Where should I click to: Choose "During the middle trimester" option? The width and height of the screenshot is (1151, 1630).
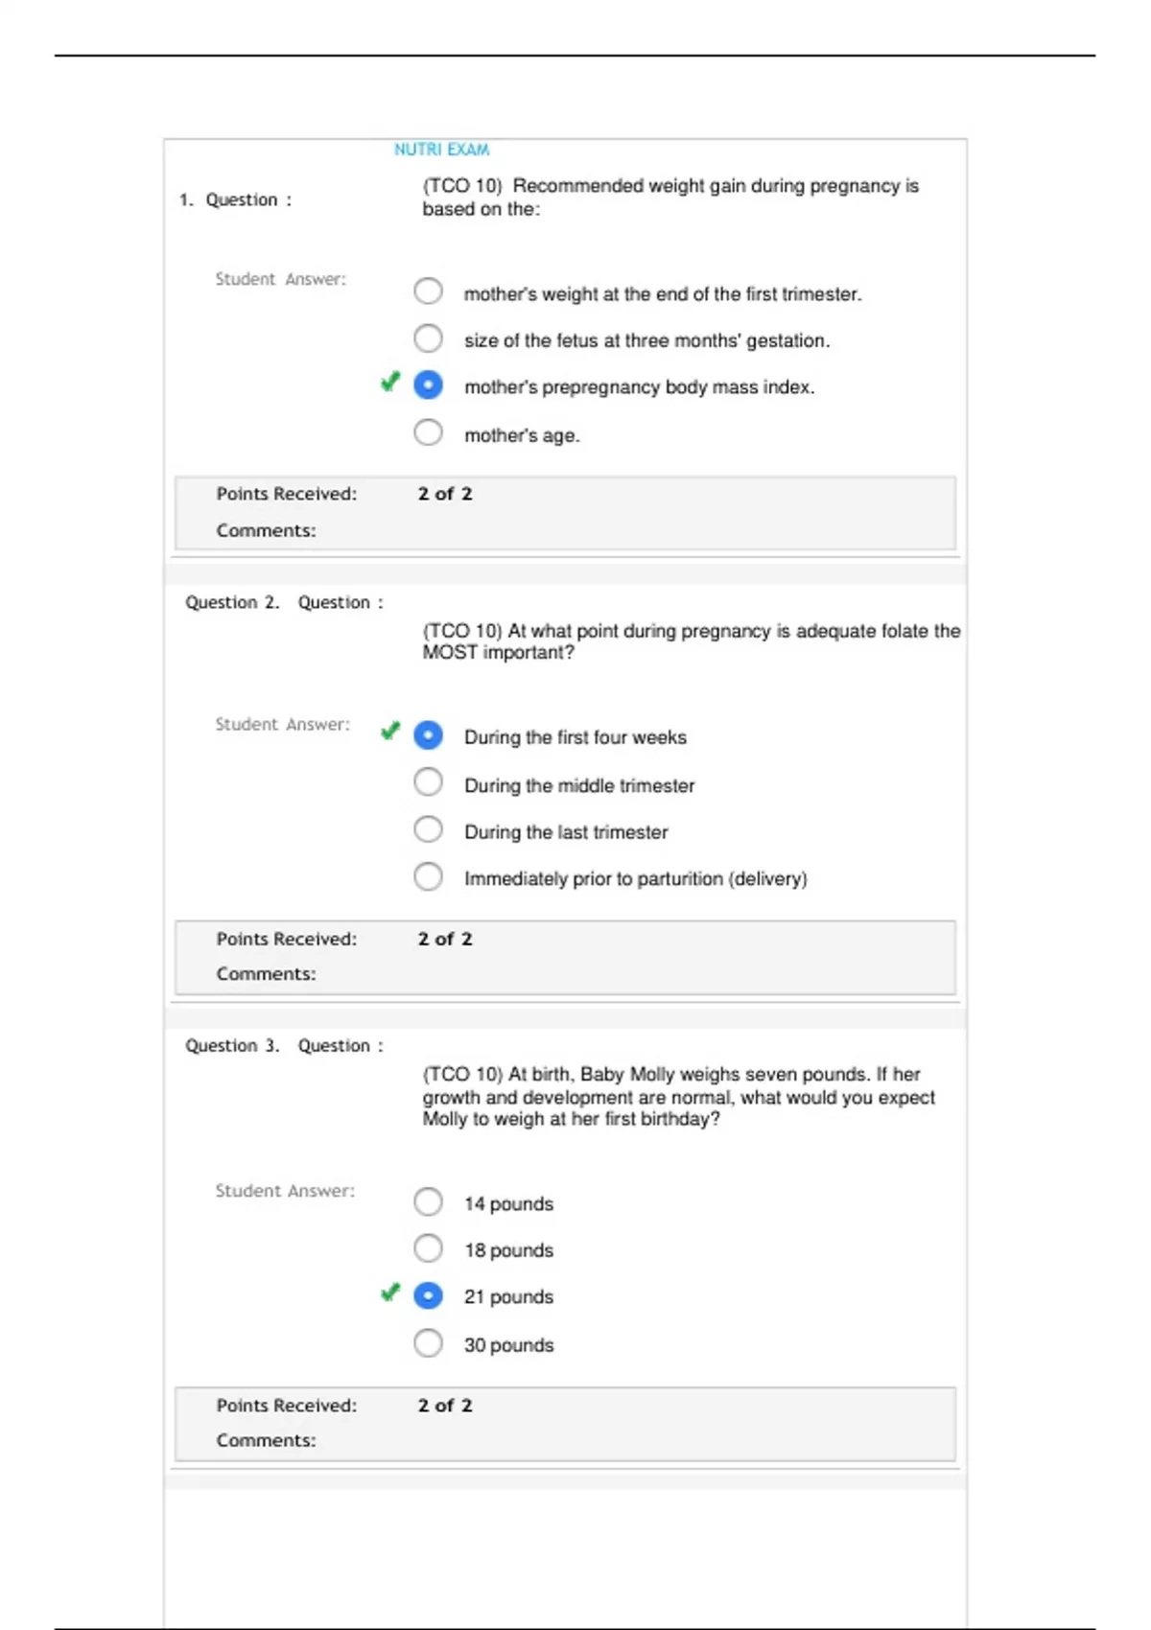tap(428, 782)
